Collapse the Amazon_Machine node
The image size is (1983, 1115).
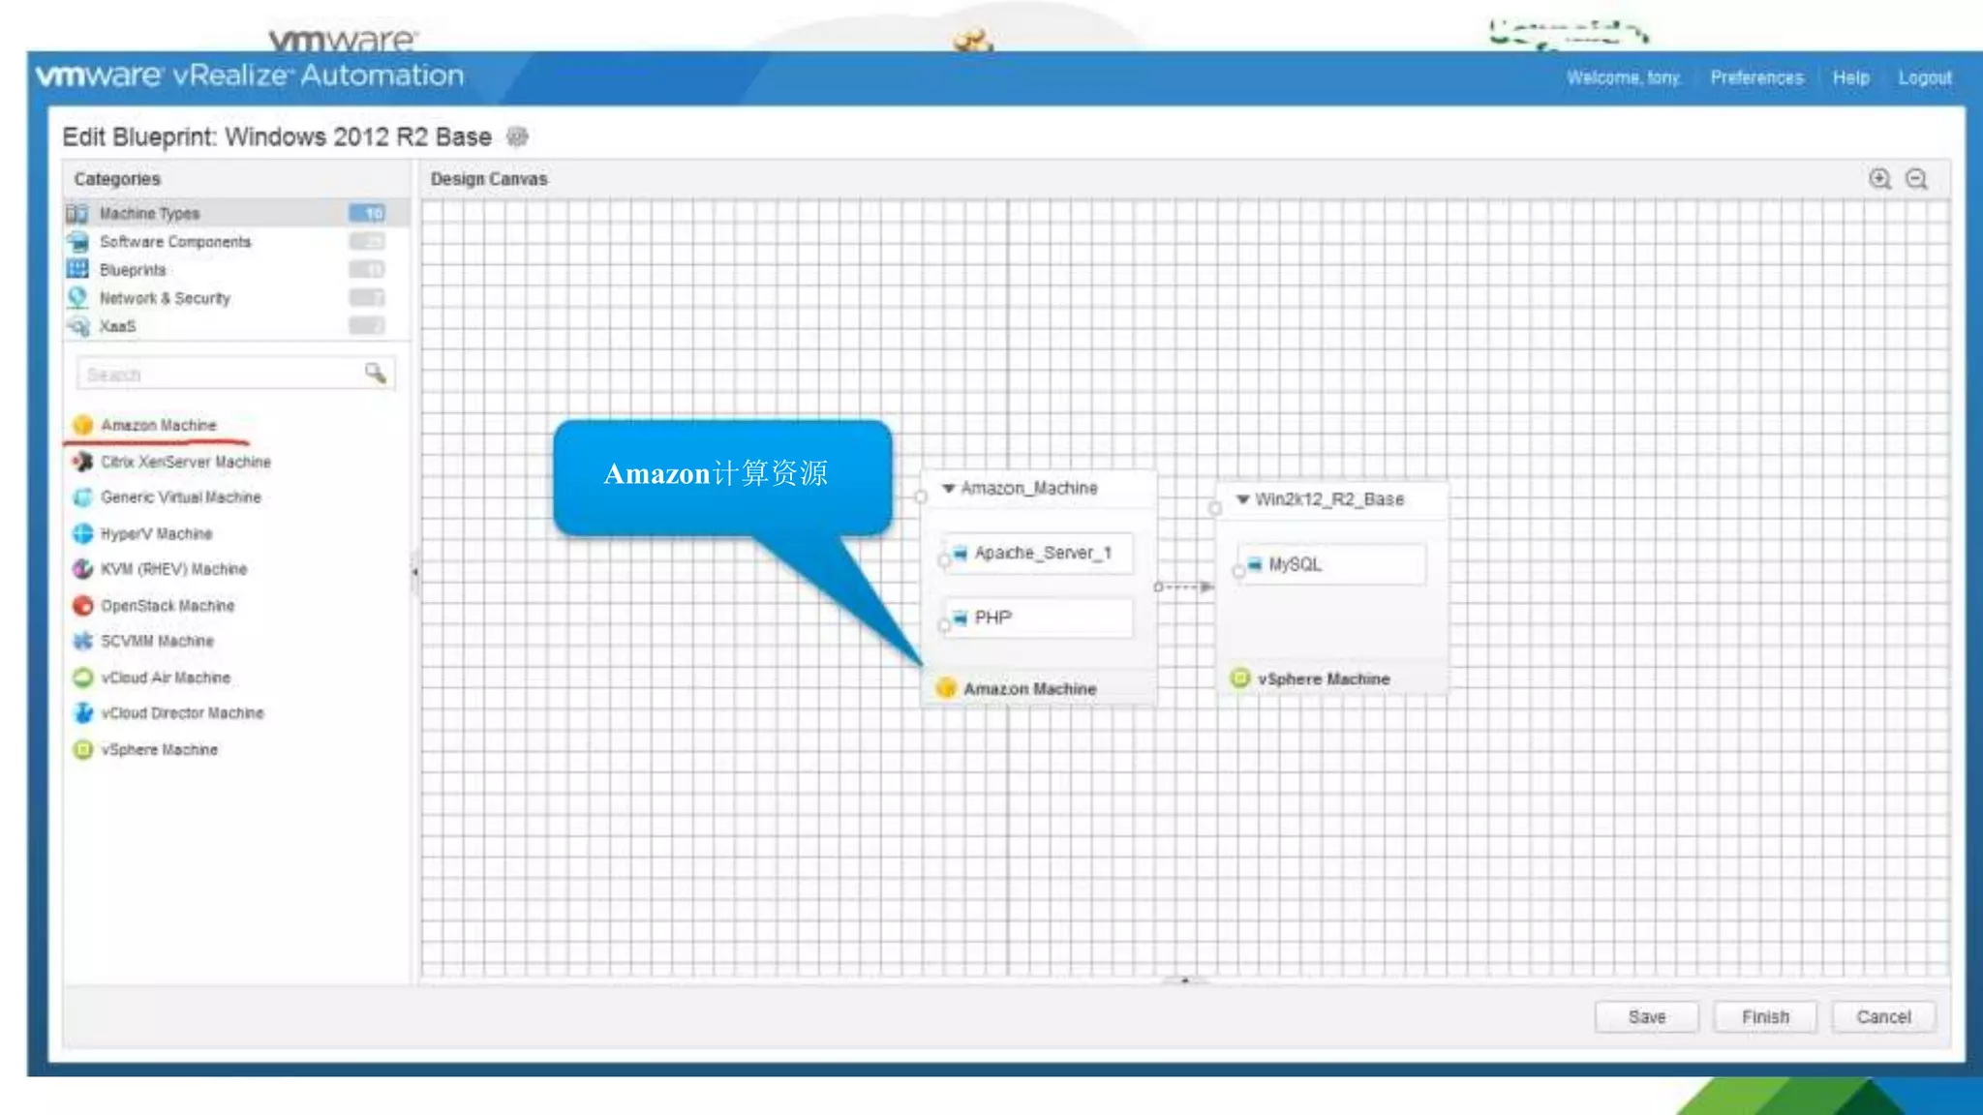(x=949, y=488)
